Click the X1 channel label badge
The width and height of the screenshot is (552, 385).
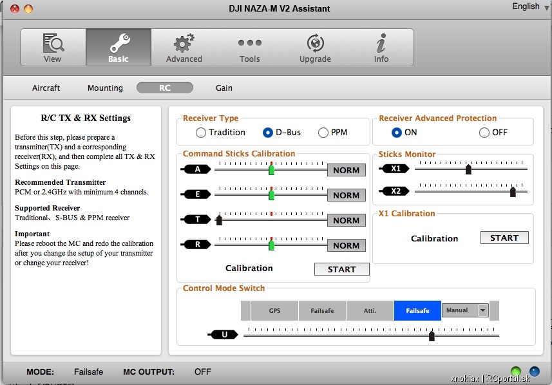(395, 169)
